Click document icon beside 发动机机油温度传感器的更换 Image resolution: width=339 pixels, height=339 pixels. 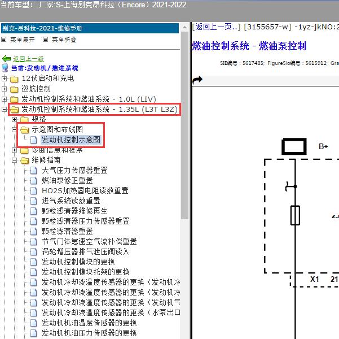point(33,323)
